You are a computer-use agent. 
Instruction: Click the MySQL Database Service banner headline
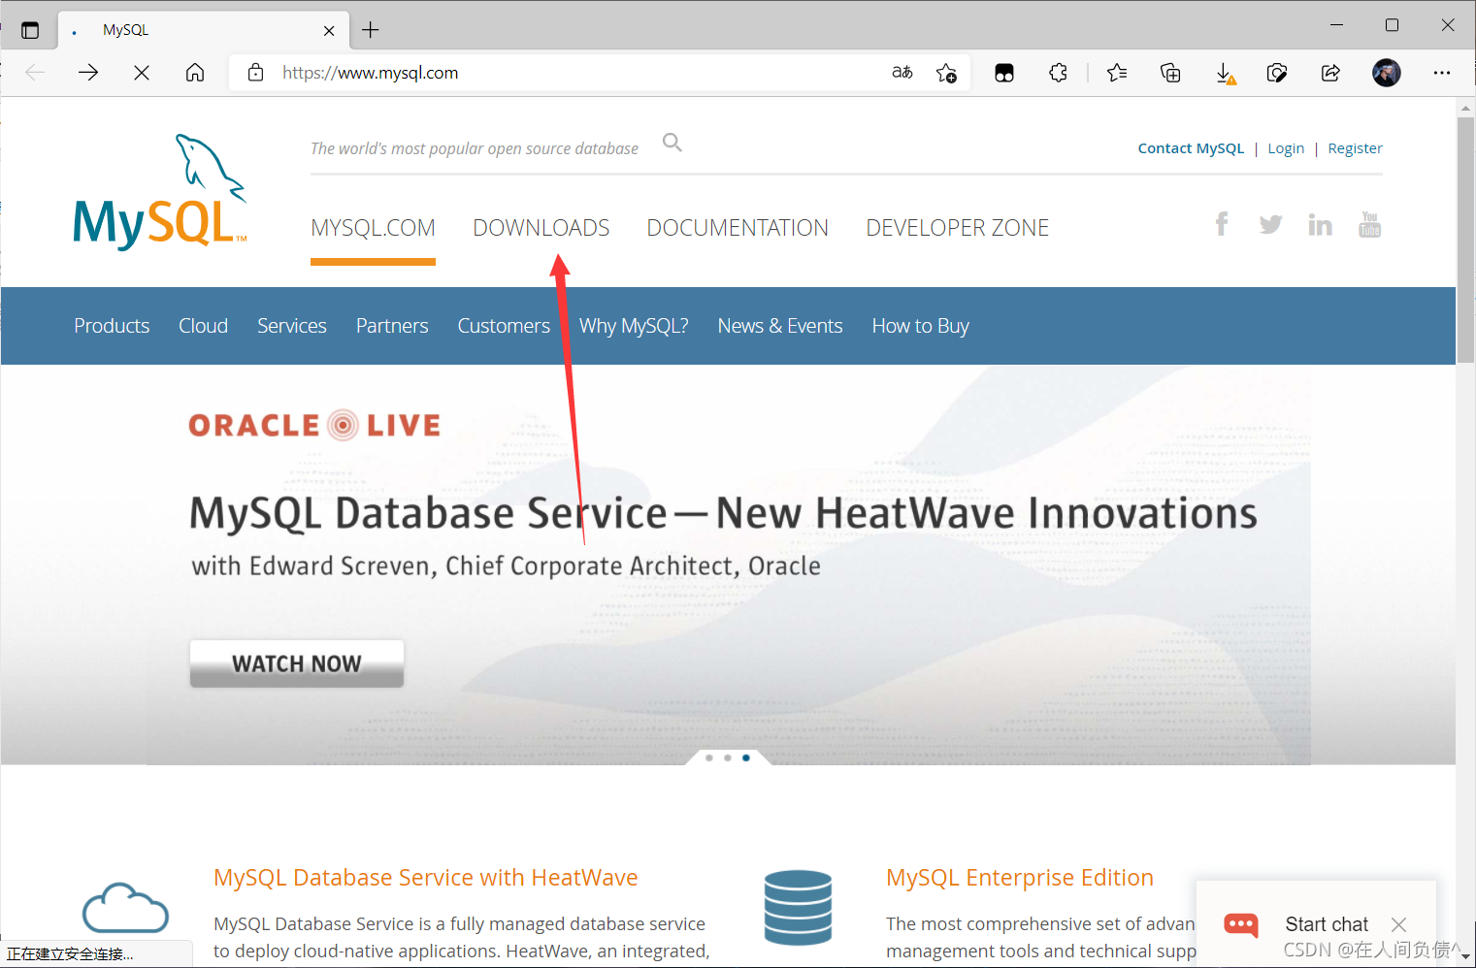[723, 513]
